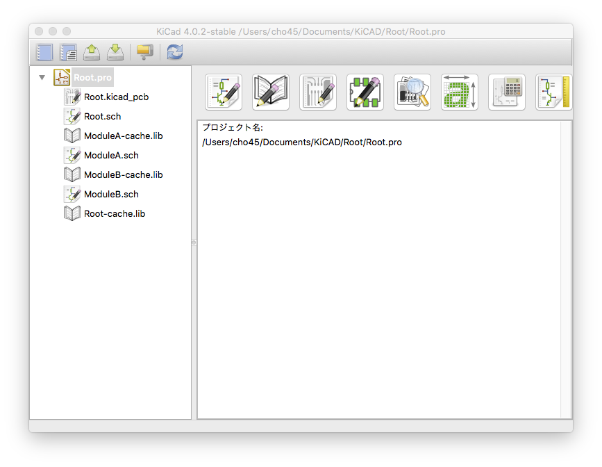Image resolution: width=602 pixels, height=467 pixels.
Task: Select ModuleB-cache.lib in the file tree
Action: pyautogui.click(x=123, y=175)
